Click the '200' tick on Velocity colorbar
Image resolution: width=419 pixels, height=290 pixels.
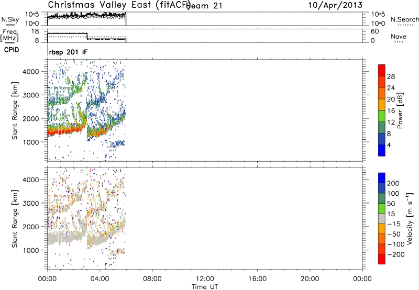tap(393, 183)
